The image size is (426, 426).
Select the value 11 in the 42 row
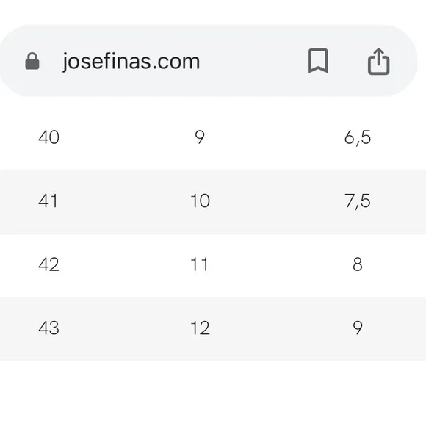200,264
